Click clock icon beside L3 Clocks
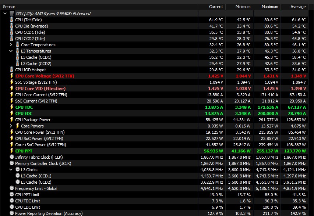Image resolution: width=314 pixels, height=216 pixels. pyautogui.click(x=18, y=169)
